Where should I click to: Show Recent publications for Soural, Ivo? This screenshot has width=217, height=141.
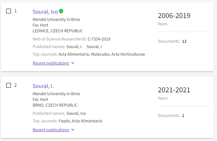[x=51, y=63]
